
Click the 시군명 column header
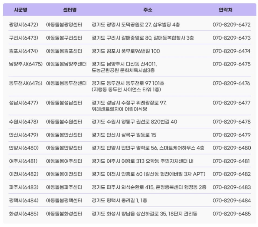tap(21, 10)
